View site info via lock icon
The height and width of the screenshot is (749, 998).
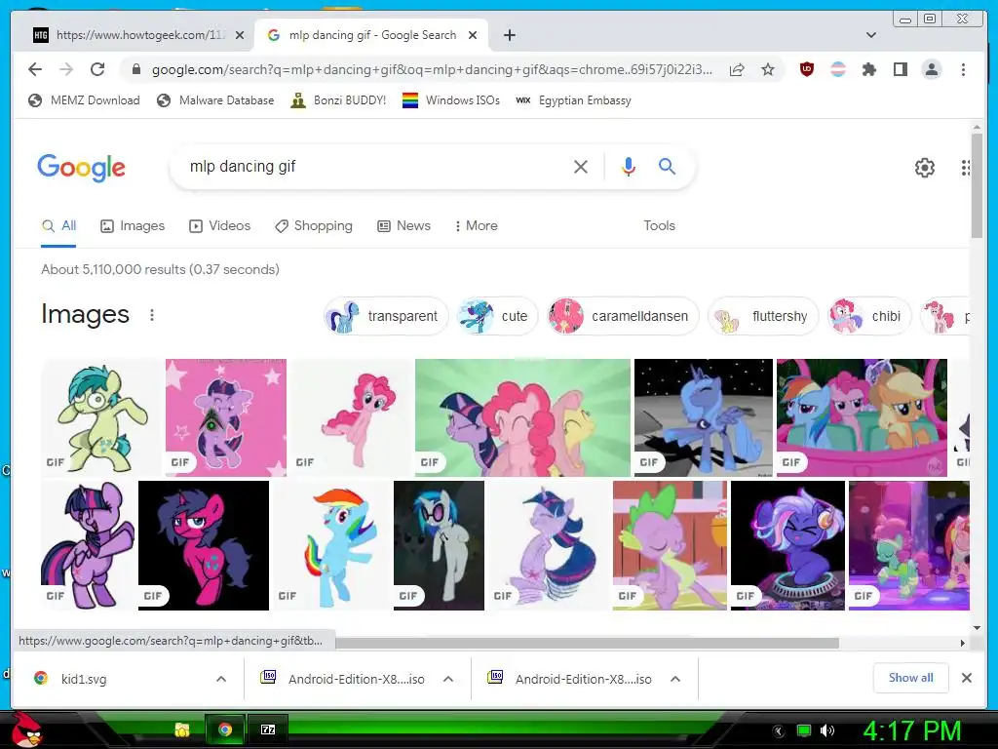click(x=135, y=69)
